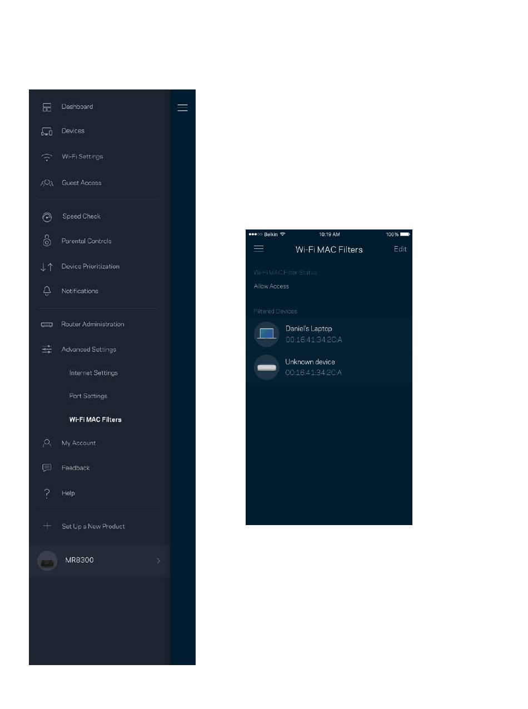The height and width of the screenshot is (709, 528).
Task: Collapse the Advanced Settings section
Action: coord(88,349)
